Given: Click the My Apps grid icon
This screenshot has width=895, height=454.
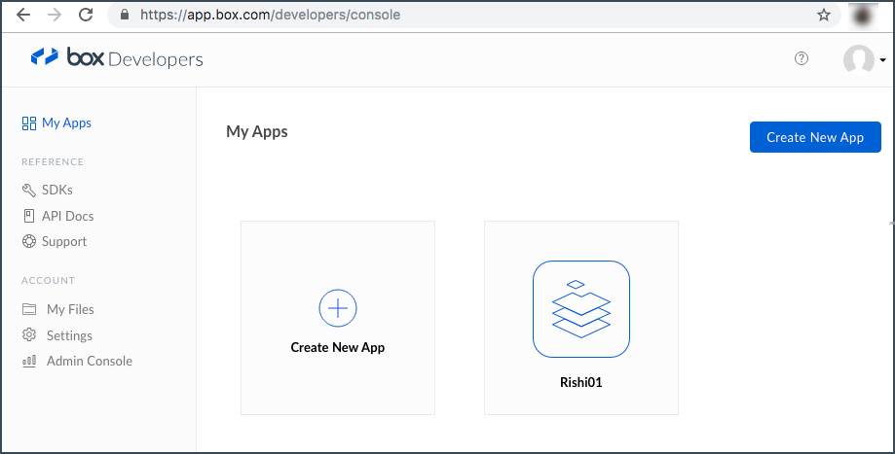Looking at the screenshot, I should coord(29,123).
